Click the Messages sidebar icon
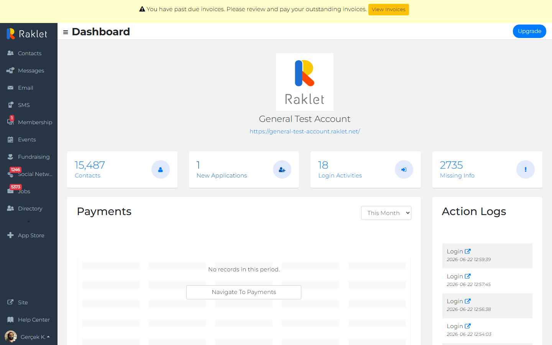This screenshot has height=345, width=552. click(x=10, y=71)
